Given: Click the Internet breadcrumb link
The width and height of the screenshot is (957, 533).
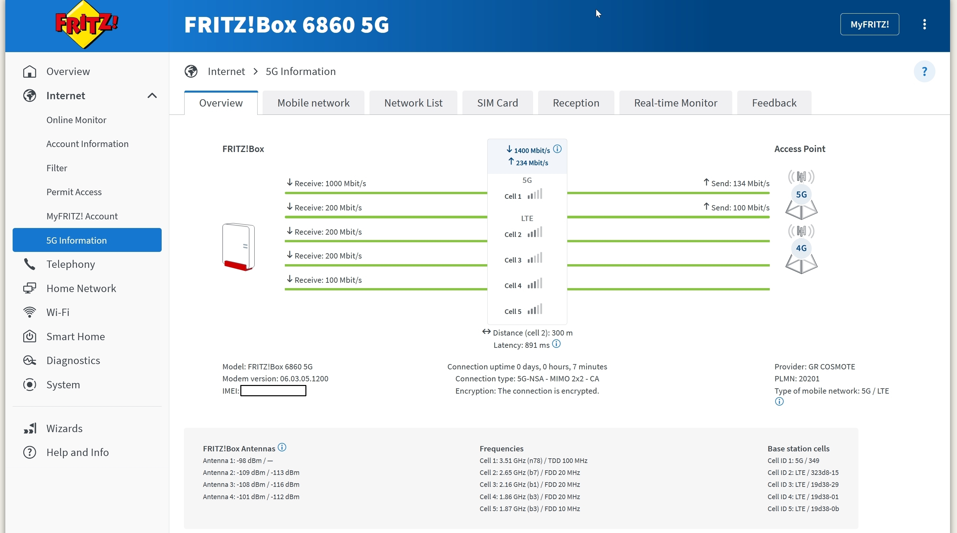Looking at the screenshot, I should [226, 71].
